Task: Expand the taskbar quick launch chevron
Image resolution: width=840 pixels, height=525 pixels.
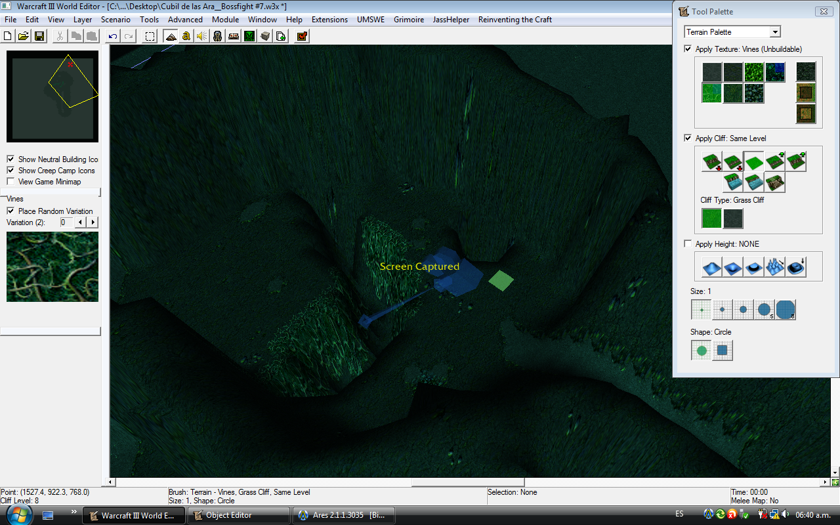Action: click(x=73, y=511)
